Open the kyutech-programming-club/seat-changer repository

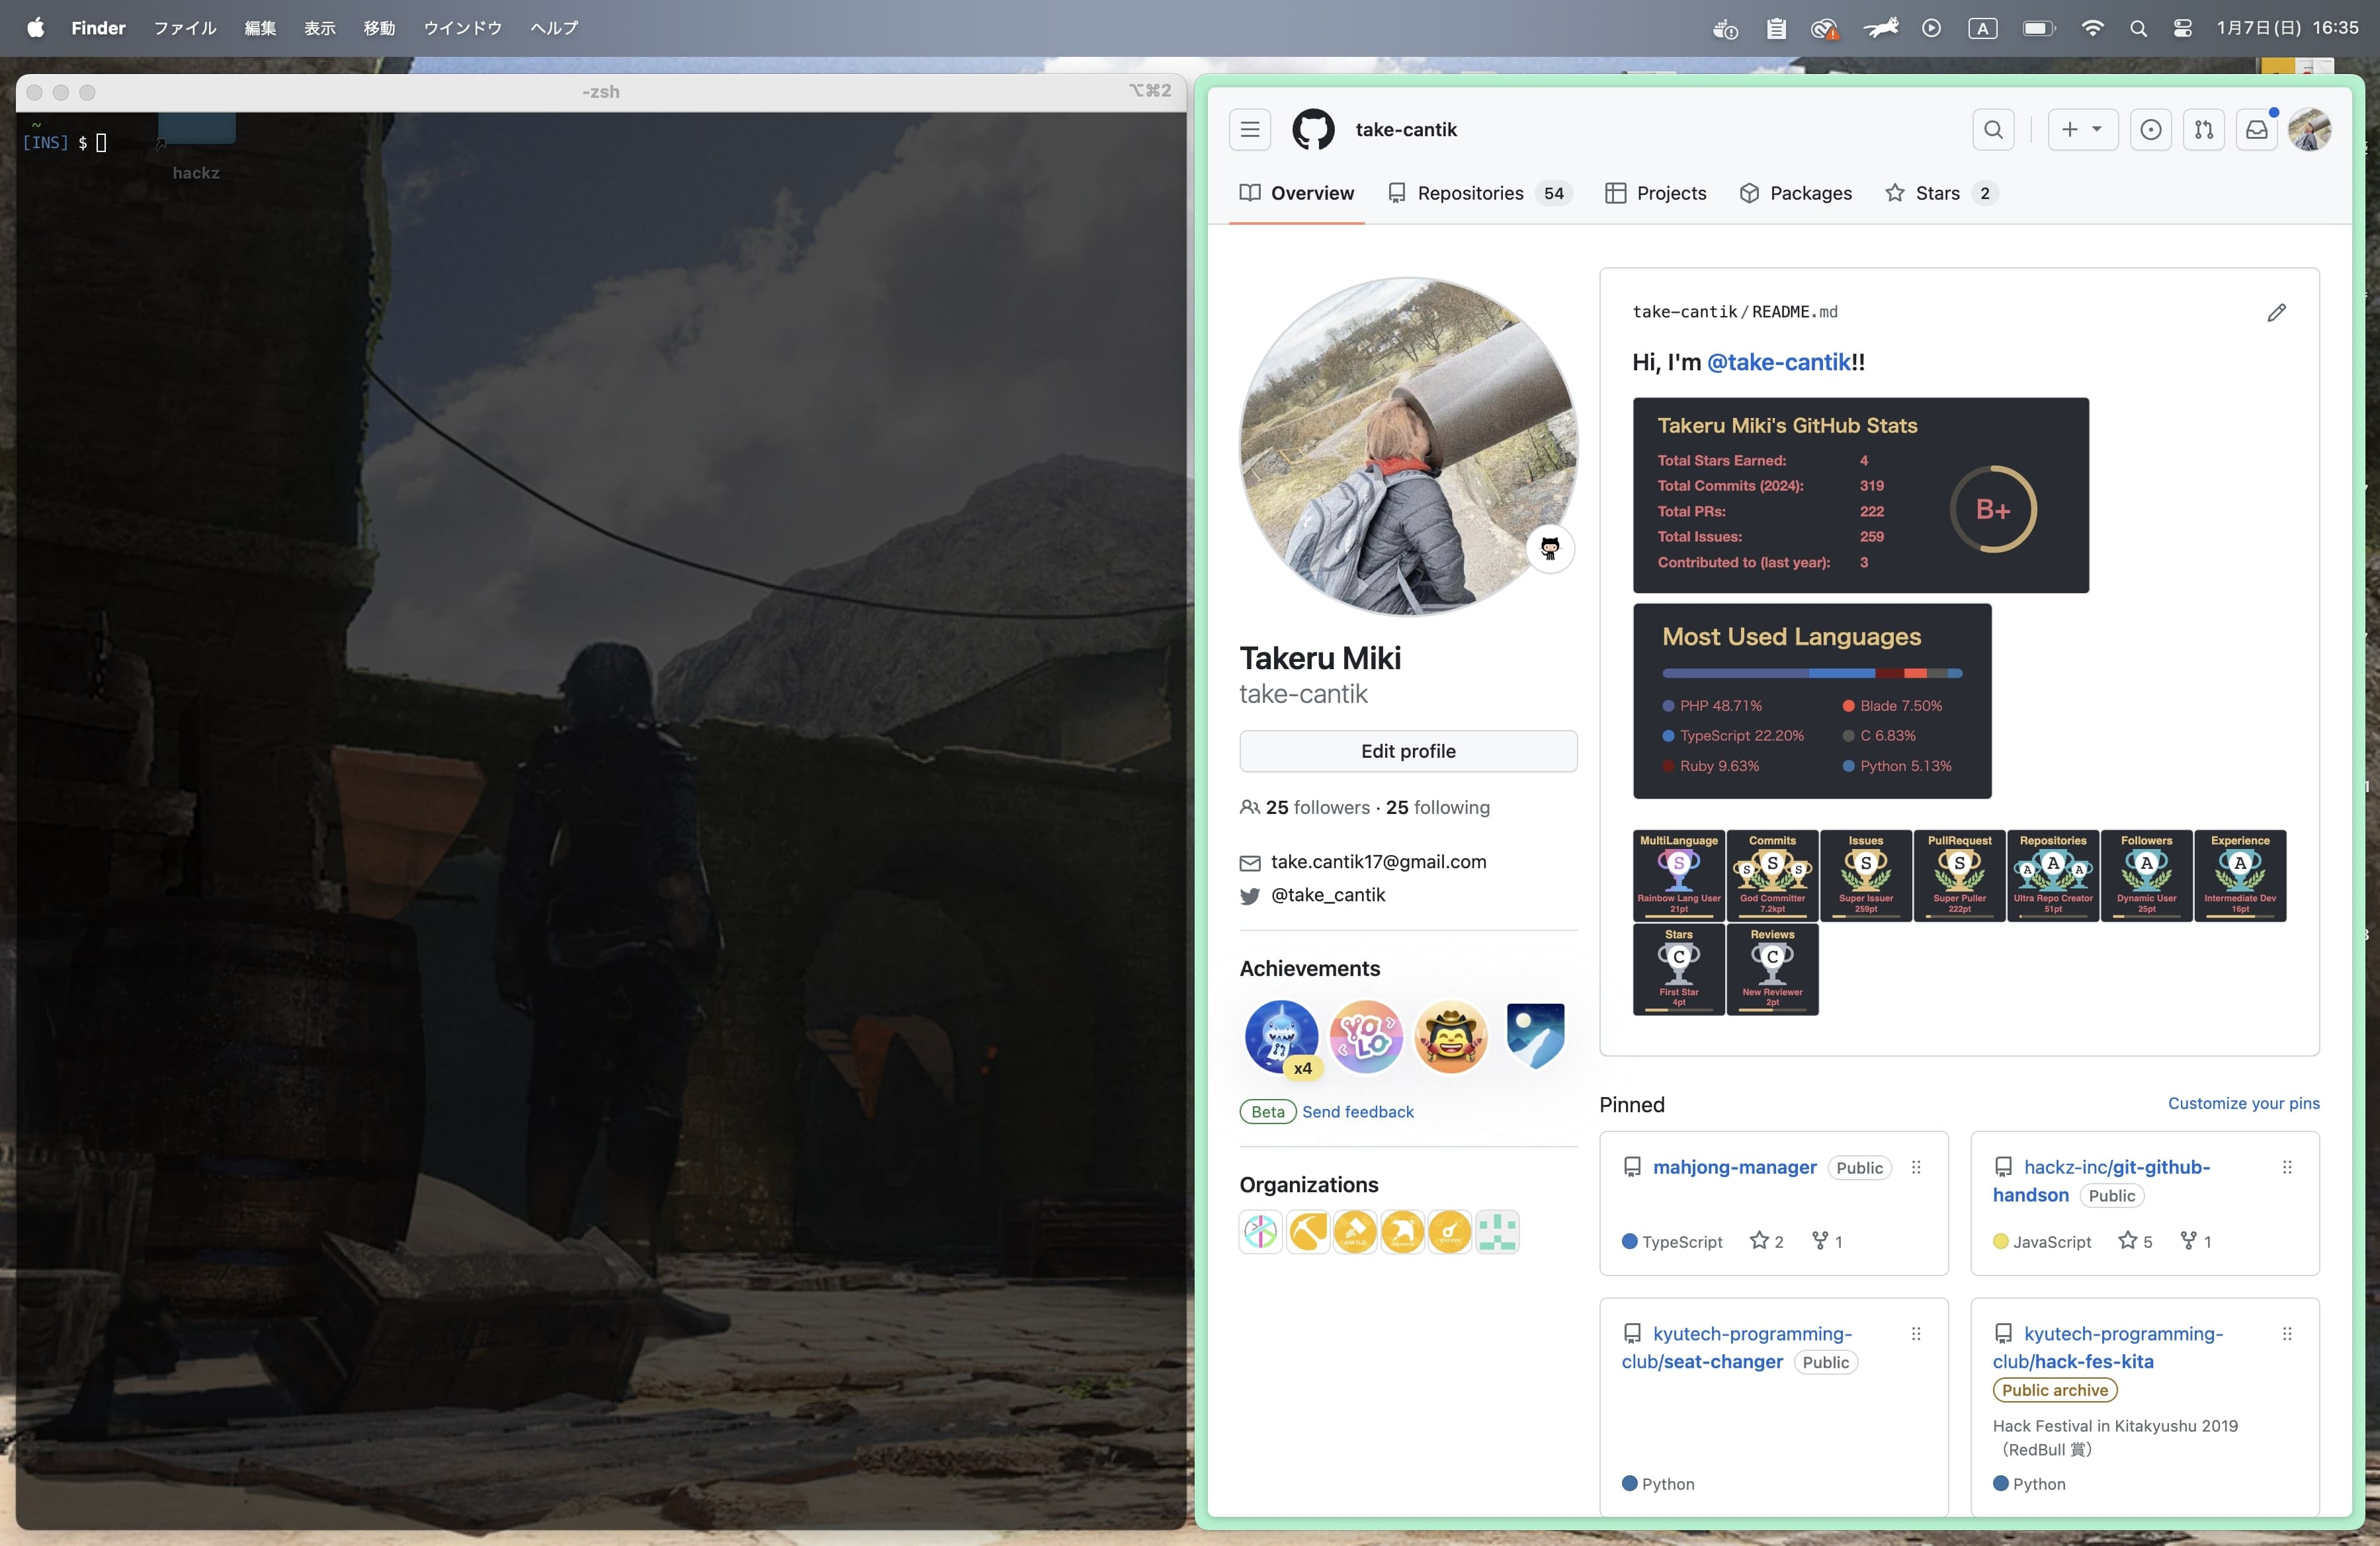point(1736,1347)
